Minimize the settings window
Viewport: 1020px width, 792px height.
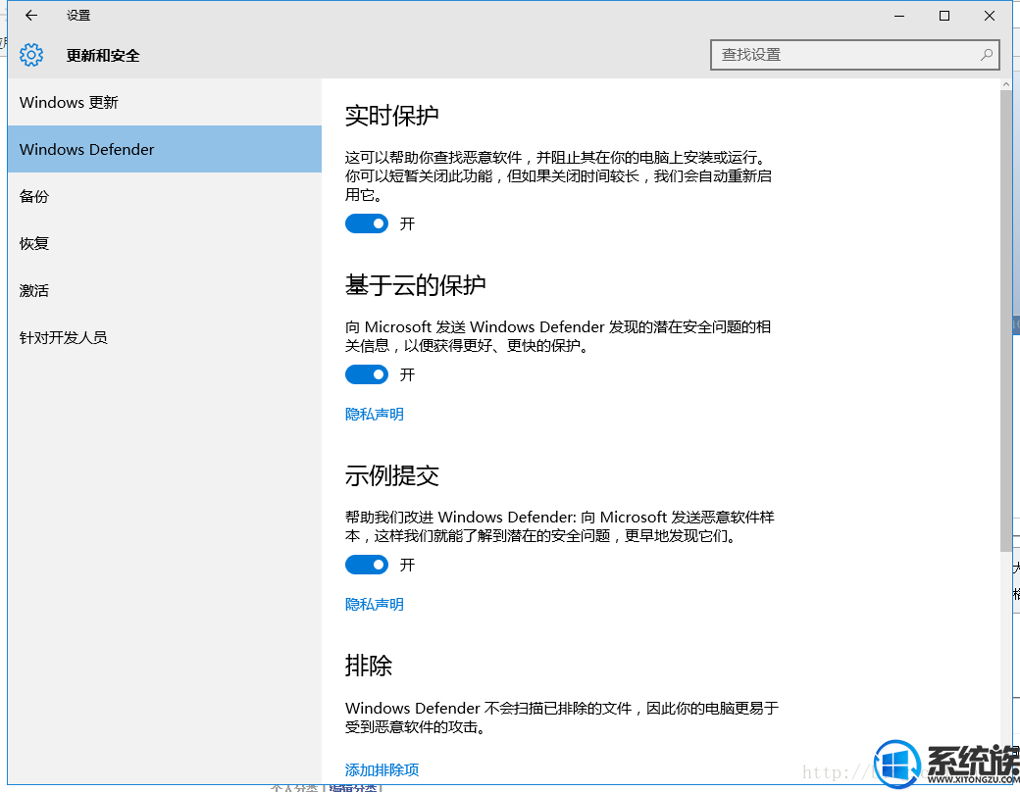point(899,16)
